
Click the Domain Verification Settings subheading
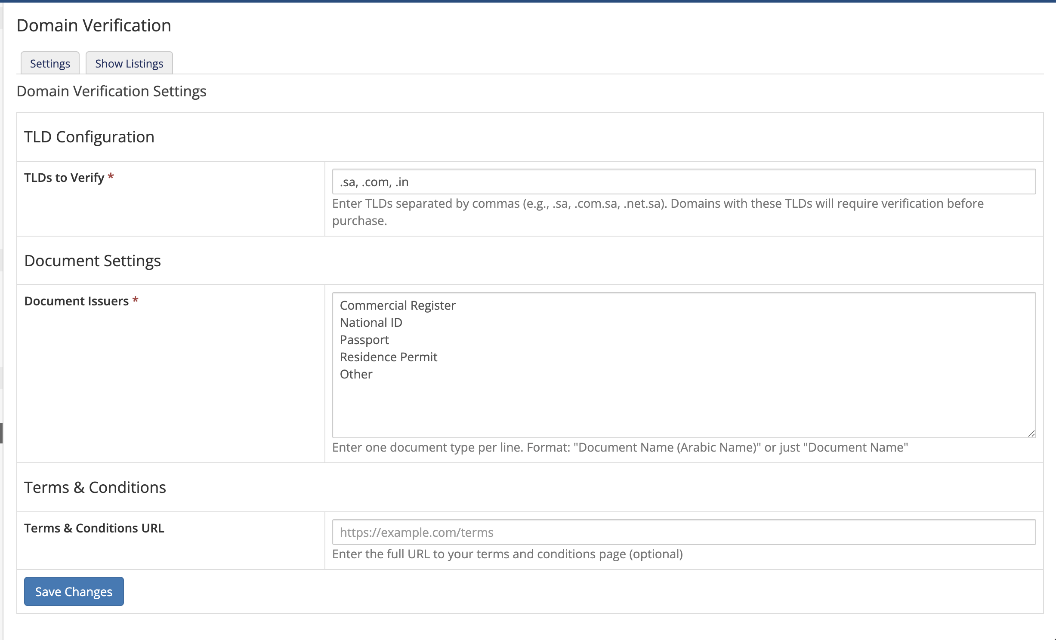point(111,91)
